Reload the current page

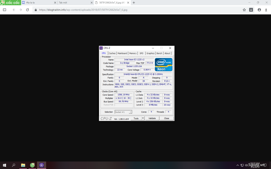point(28,10)
